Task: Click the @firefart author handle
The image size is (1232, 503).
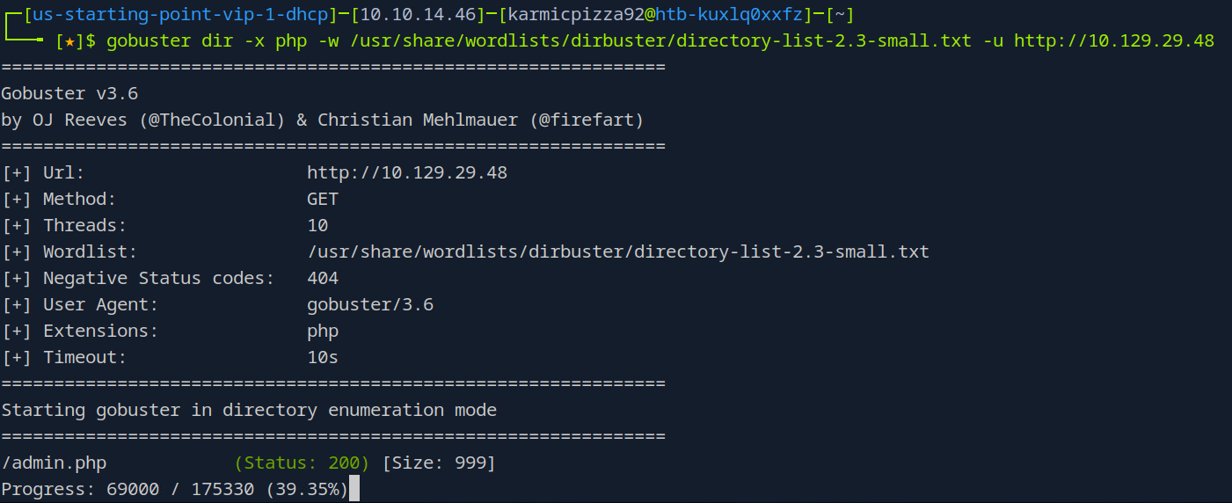Action: tap(585, 120)
